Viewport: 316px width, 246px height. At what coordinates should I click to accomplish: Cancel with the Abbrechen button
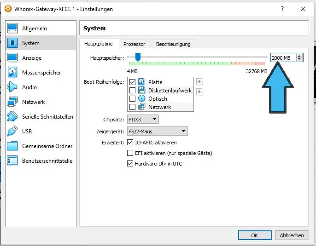tap(292, 235)
